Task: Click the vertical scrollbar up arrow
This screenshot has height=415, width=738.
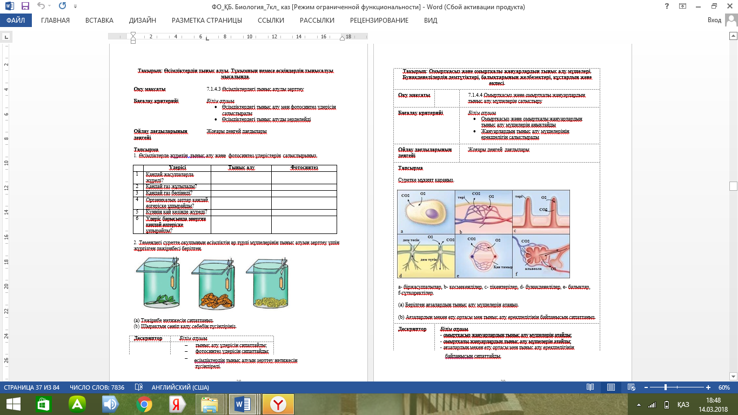Action: 733,37
